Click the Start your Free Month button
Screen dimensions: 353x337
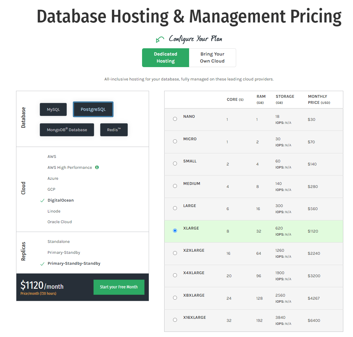(119, 287)
